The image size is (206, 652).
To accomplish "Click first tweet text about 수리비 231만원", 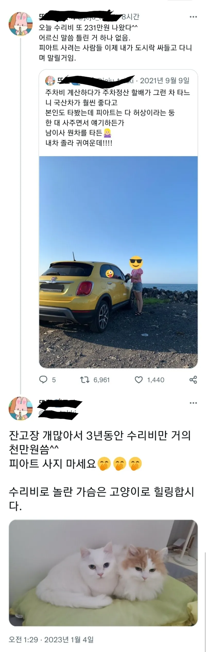I will pyautogui.click(x=88, y=27).
